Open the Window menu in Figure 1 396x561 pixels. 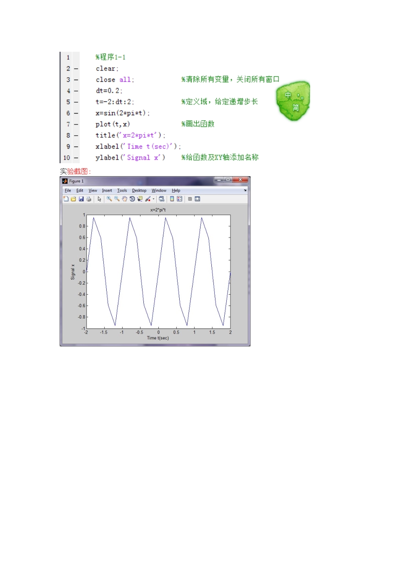coord(159,190)
